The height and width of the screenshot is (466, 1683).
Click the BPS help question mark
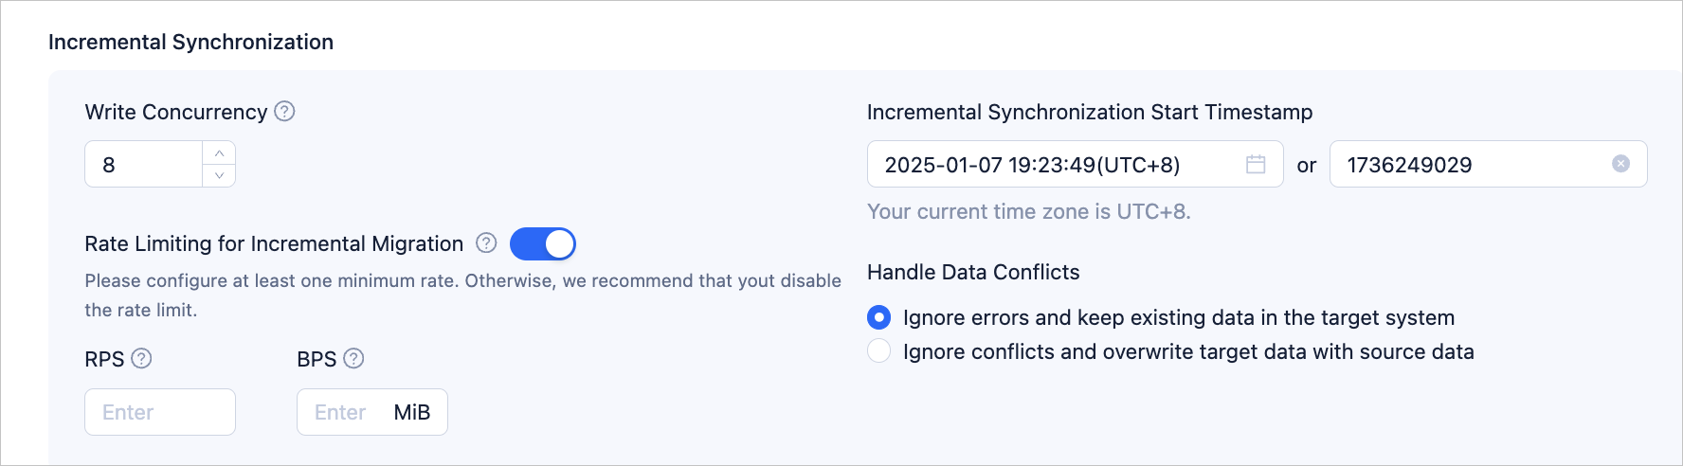(x=353, y=359)
